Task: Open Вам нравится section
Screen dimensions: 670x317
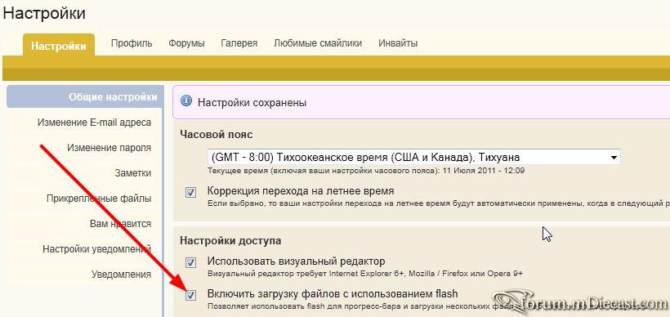Action: click(x=120, y=223)
